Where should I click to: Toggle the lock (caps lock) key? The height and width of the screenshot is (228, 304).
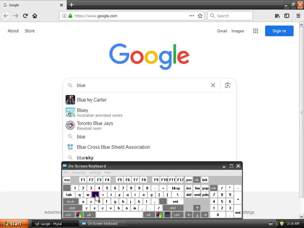click(x=71, y=202)
